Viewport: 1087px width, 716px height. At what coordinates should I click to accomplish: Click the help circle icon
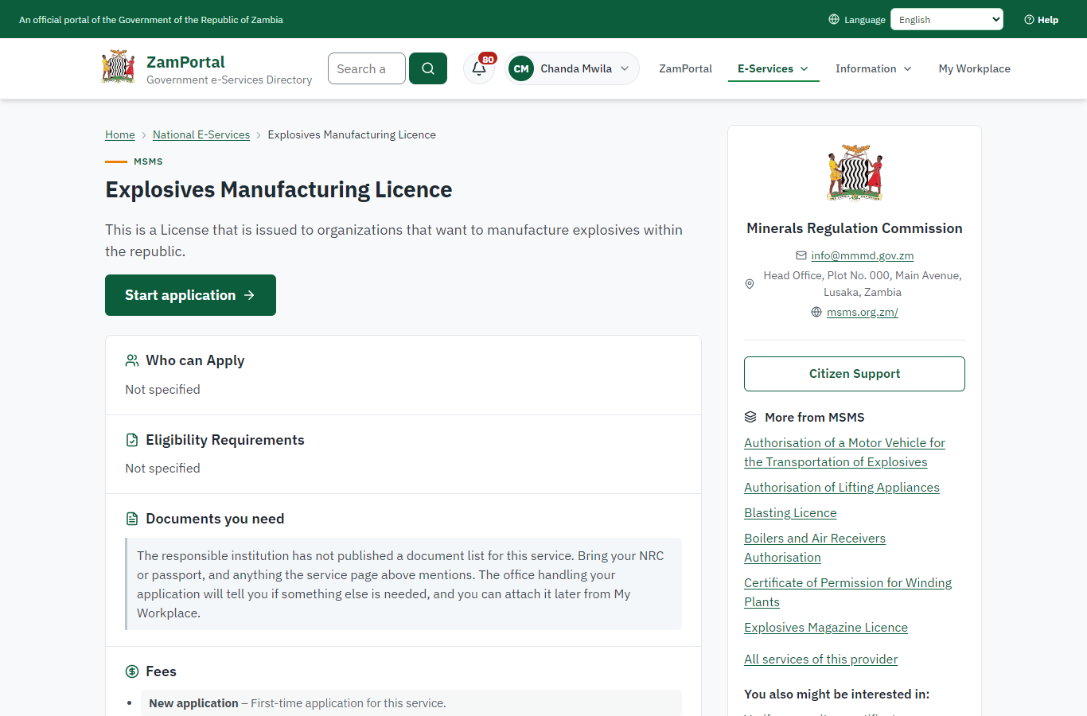1029,20
